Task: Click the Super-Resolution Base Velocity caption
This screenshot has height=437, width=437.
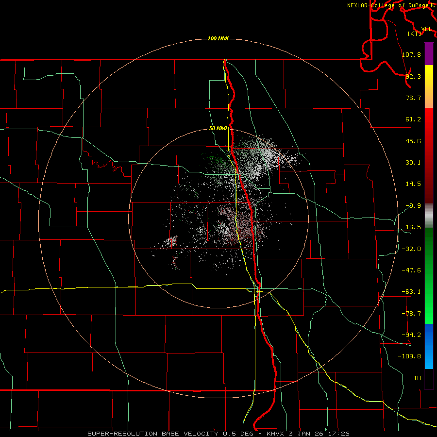Action: 218,434
